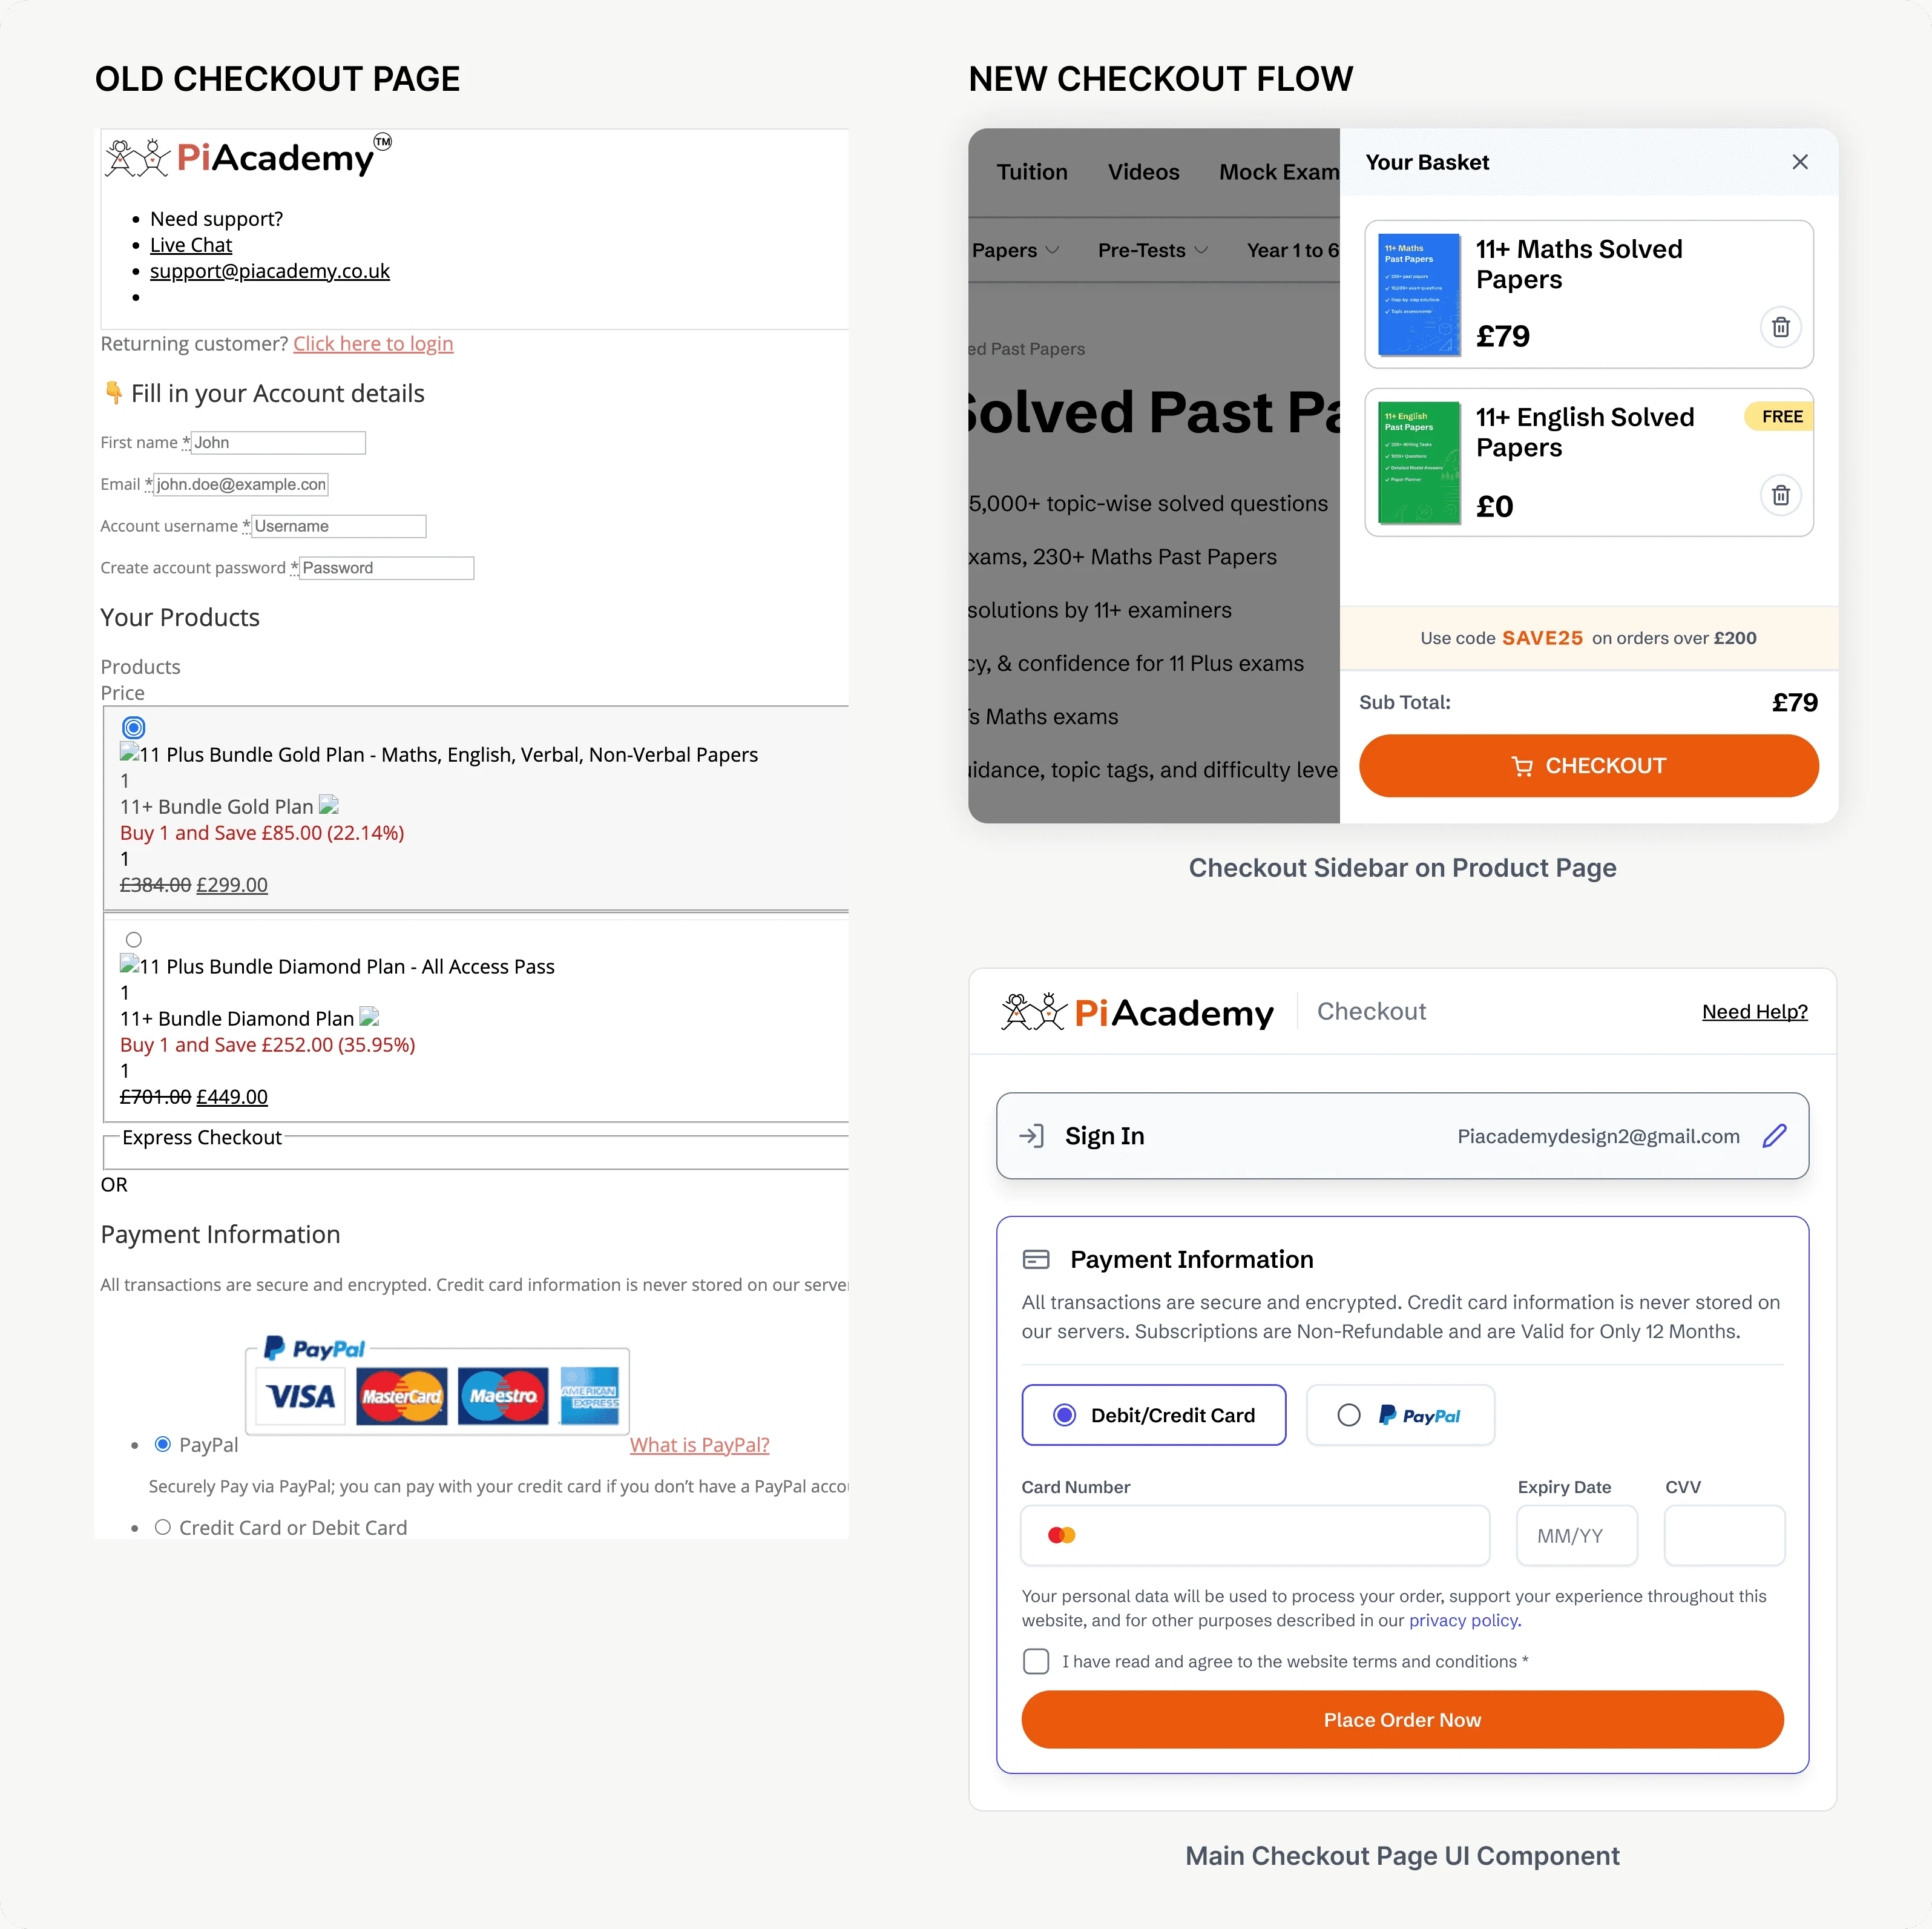
Task: Select the Debit/Credit Card payment option
Action: 1153,1415
